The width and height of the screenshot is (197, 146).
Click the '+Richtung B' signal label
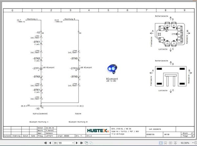click(70, 19)
